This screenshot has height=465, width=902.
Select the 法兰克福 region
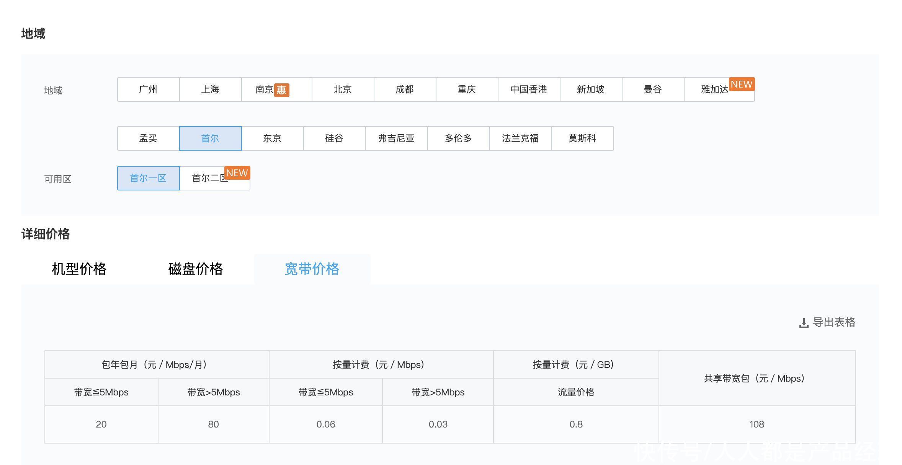click(521, 138)
